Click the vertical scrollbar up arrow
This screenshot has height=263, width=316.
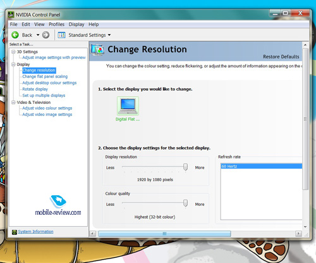click(x=305, y=45)
